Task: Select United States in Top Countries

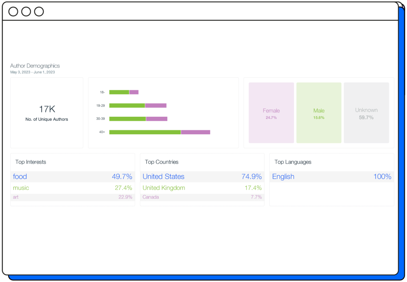Action: [202, 177]
